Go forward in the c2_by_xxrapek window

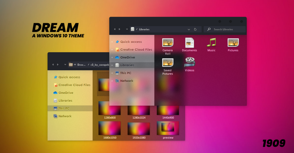(58, 64)
